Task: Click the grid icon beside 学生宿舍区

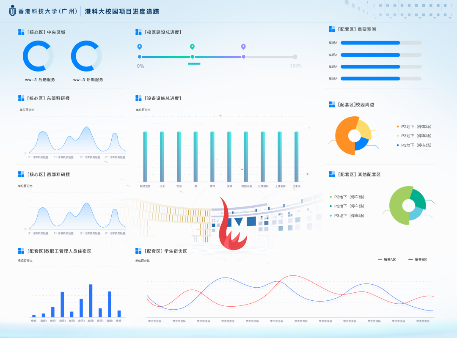Action: pos(138,251)
